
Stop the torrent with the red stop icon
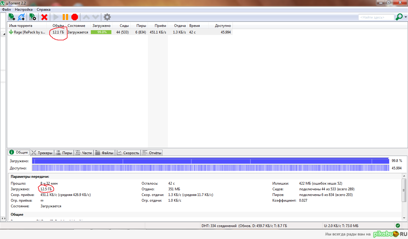click(75, 17)
